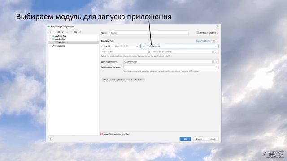Focus the Program arguments field
287x161 pixels.
[185, 52]
